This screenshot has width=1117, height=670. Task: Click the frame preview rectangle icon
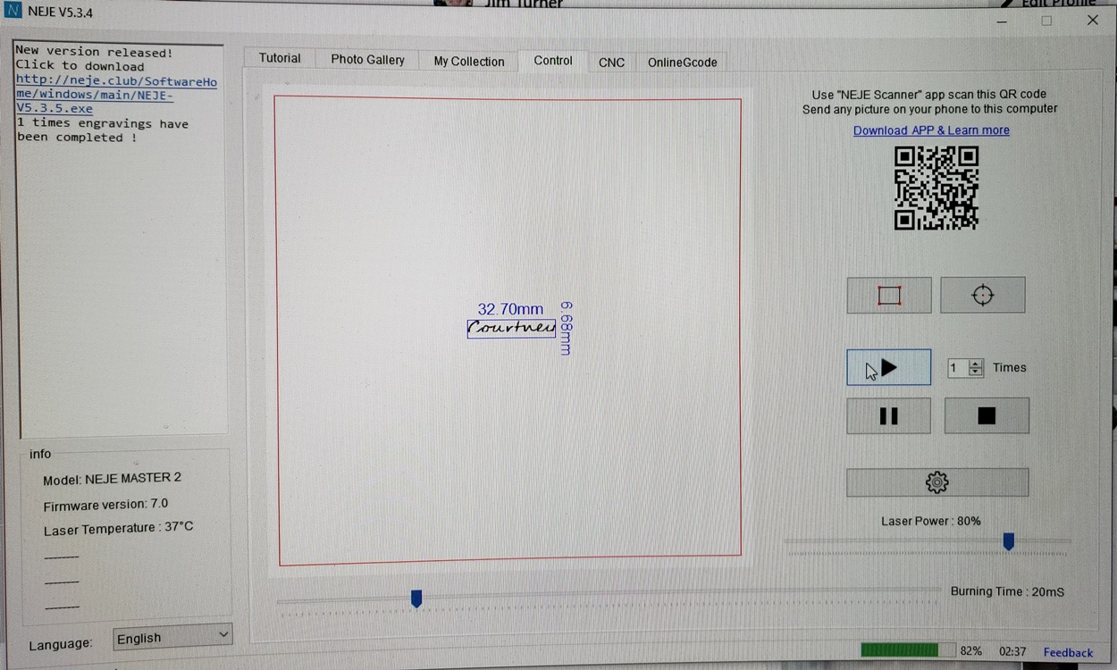click(888, 296)
